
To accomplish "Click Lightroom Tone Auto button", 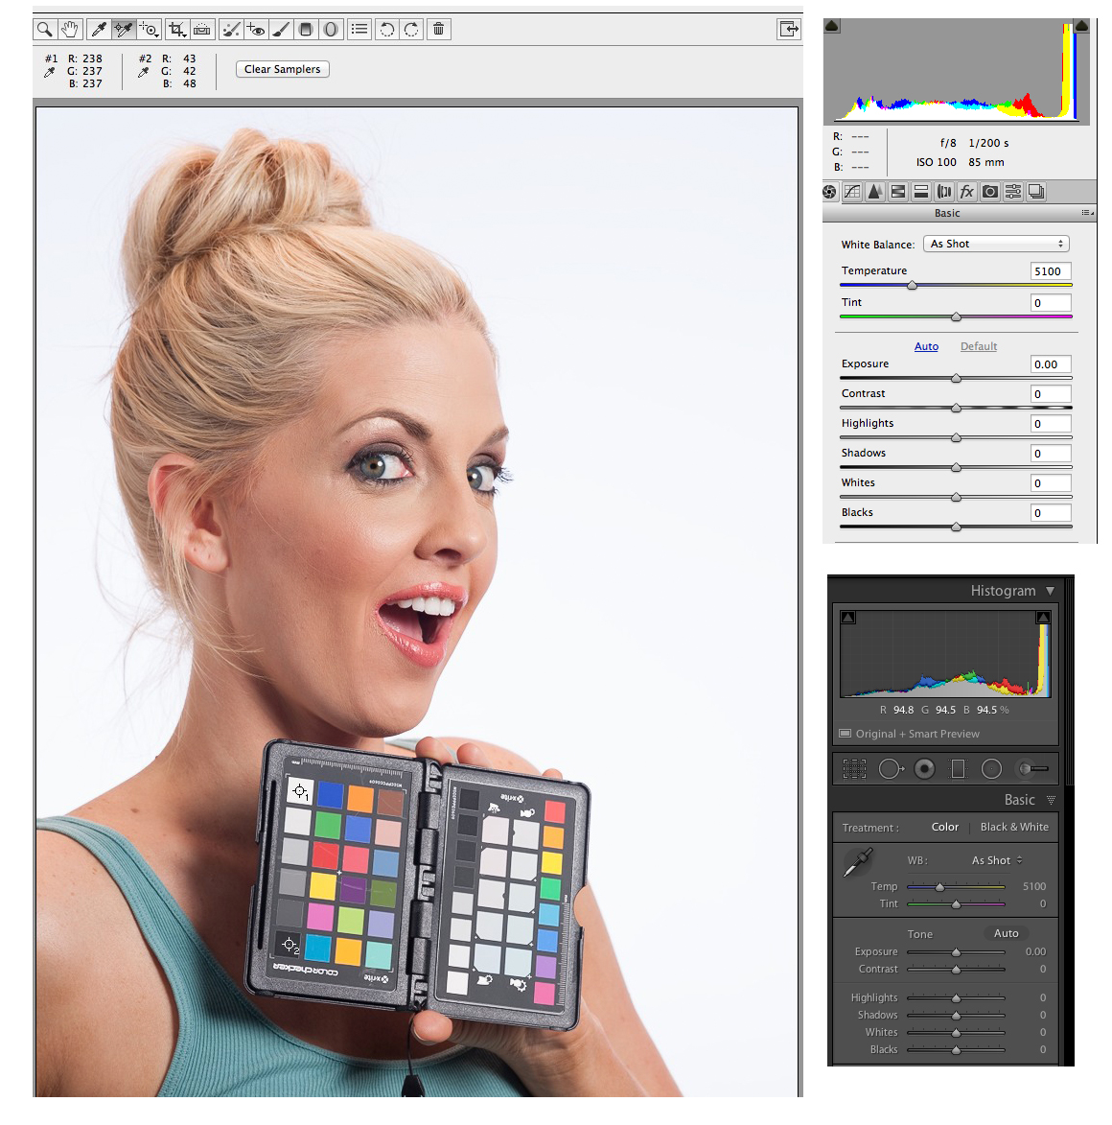I will pyautogui.click(x=1006, y=933).
